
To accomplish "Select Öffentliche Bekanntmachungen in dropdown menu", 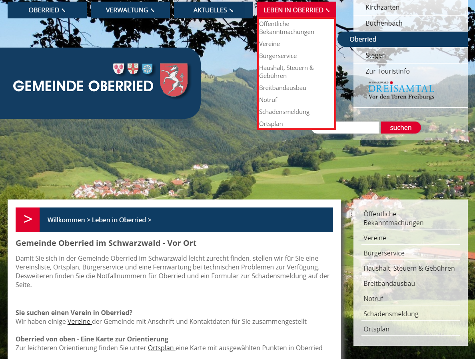I will (287, 28).
